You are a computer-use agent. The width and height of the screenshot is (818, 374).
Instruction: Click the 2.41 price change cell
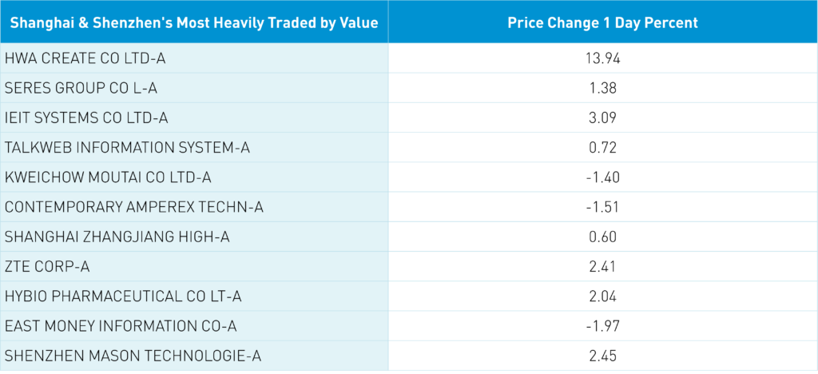(602, 266)
